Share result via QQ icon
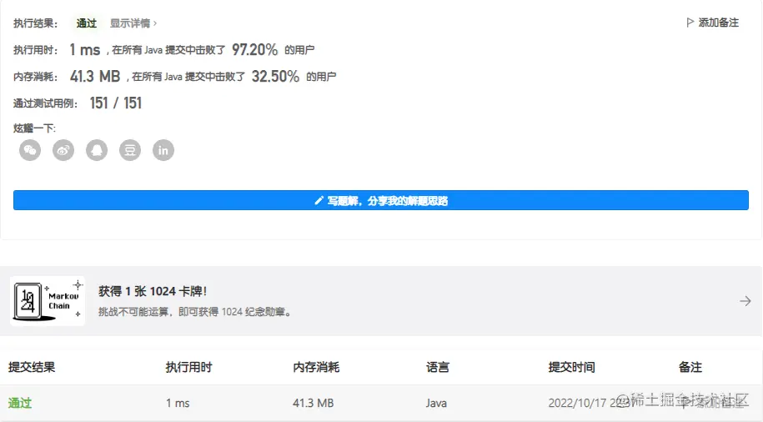The image size is (763, 422). point(97,150)
